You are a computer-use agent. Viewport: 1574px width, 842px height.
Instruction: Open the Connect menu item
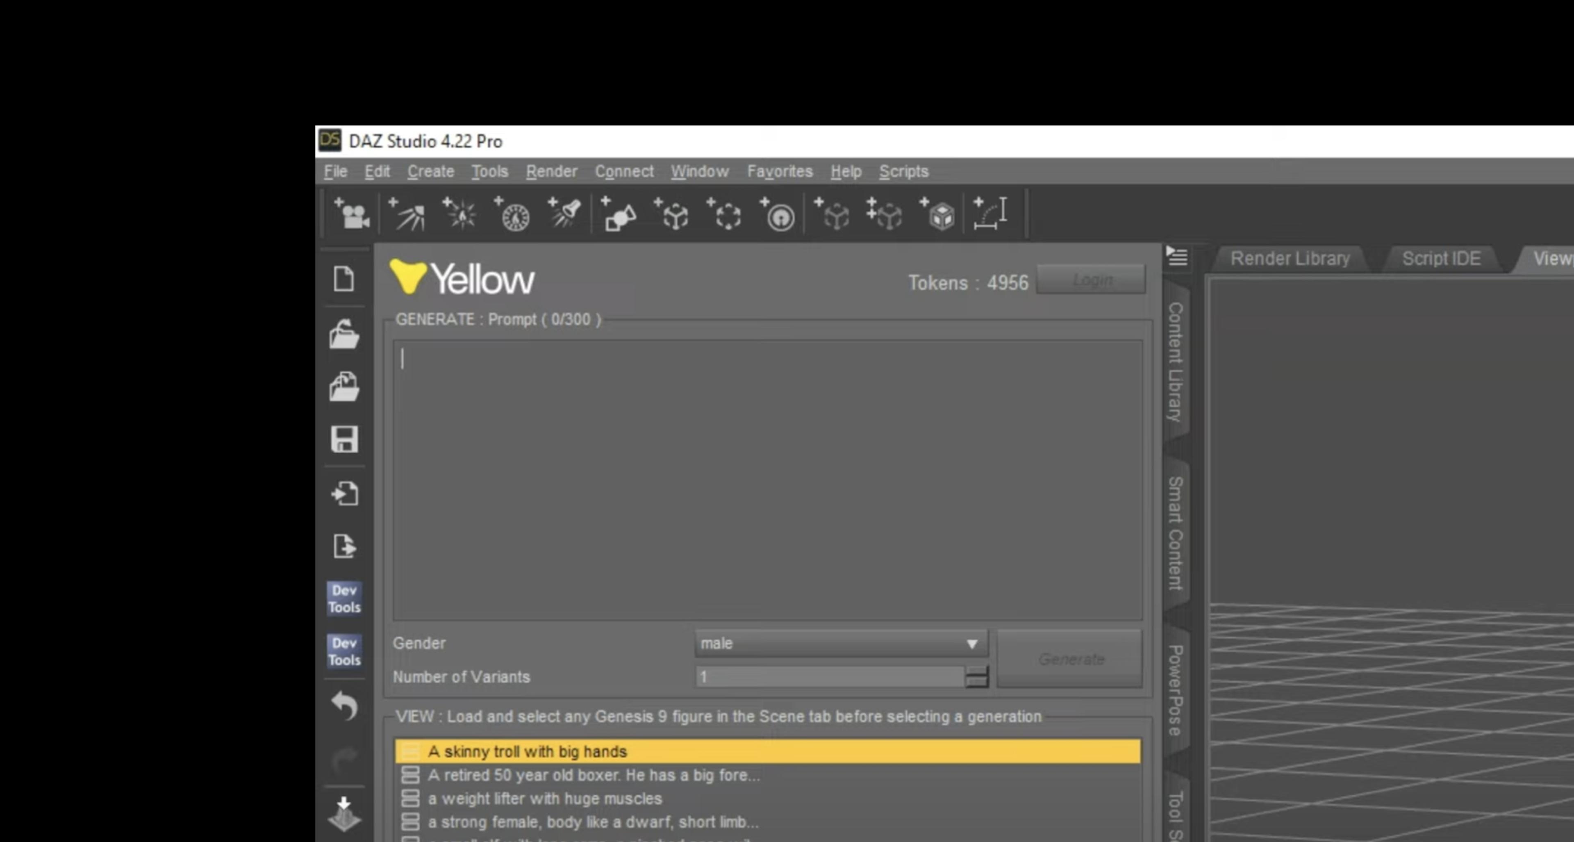pyautogui.click(x=623, y=171)
